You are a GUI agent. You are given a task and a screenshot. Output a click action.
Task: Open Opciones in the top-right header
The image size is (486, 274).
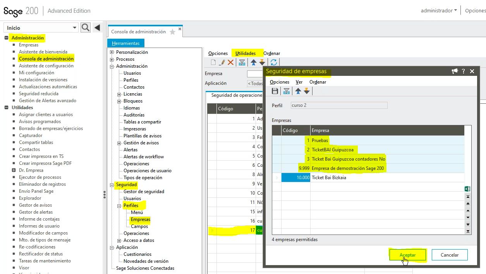coord(475,10)
